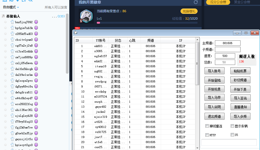Image resolution: width=260 pixels, height=150 pixels.
Task: Click purple badge beside ejslglxyh38
Action: pos(36,116)
